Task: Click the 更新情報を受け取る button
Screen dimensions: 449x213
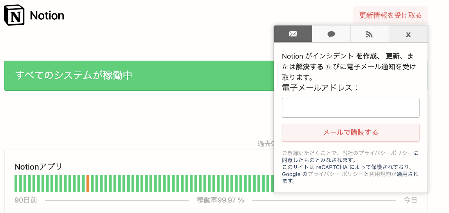Action: 390,15
